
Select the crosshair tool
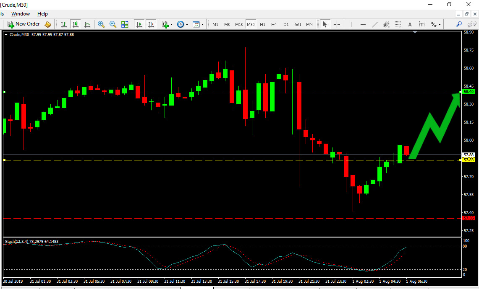tap(337, 24)
